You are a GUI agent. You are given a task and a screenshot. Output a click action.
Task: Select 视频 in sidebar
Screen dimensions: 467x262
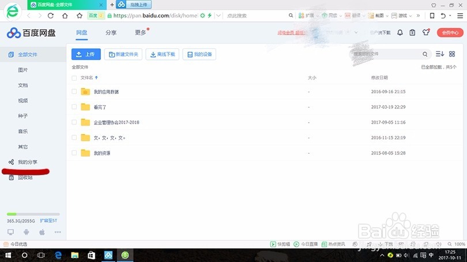coord(22,101)
